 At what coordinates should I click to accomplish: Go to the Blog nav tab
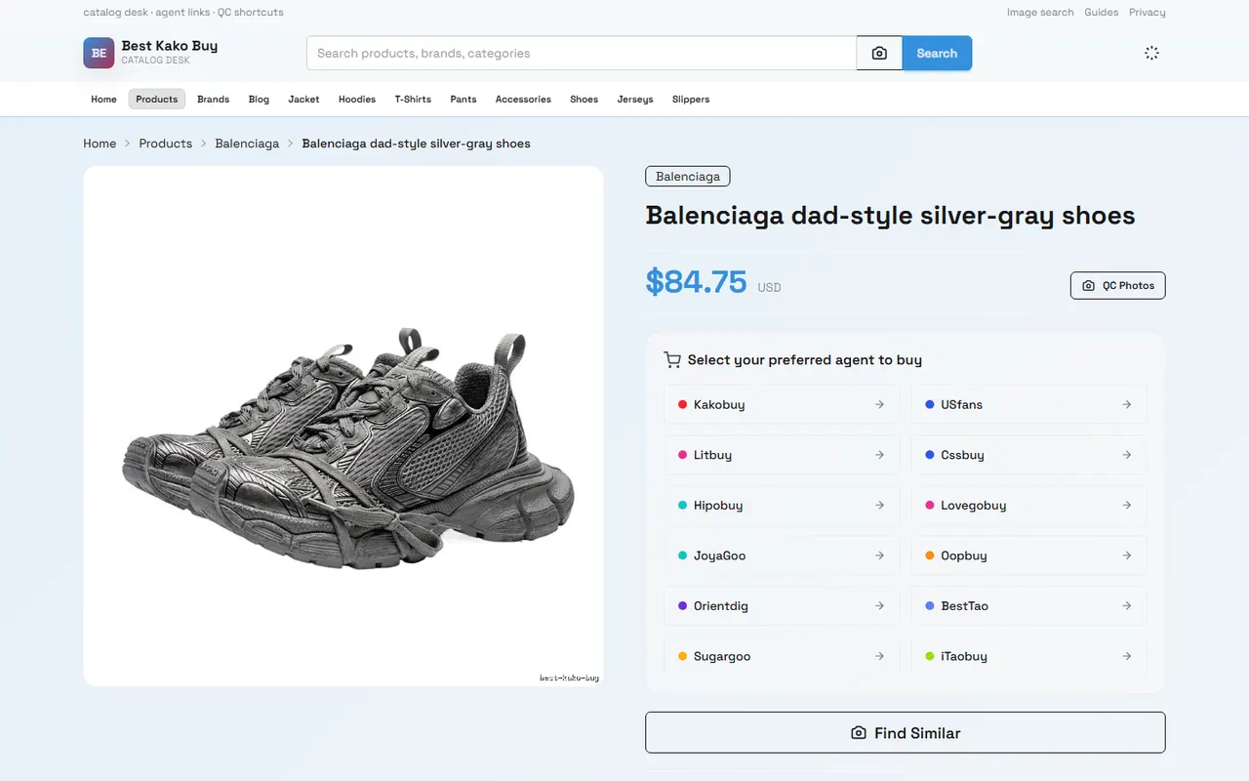(259, 99)
